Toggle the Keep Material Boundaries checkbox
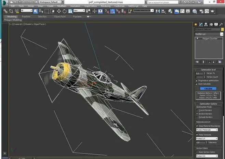The height and width of the screenshot is (159, 225). tap(197, 126)
